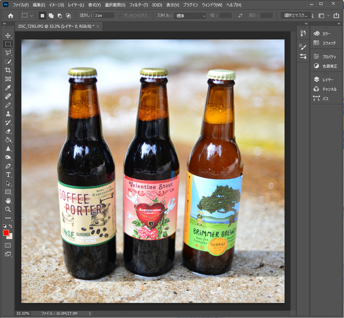
Task: Click the Home icon in options bar
Action: coord(11,16)
